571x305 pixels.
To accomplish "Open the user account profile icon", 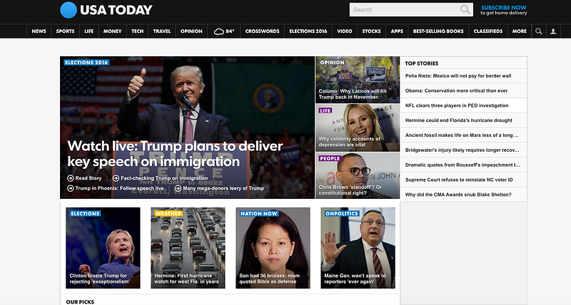I will tap(553, 31).
